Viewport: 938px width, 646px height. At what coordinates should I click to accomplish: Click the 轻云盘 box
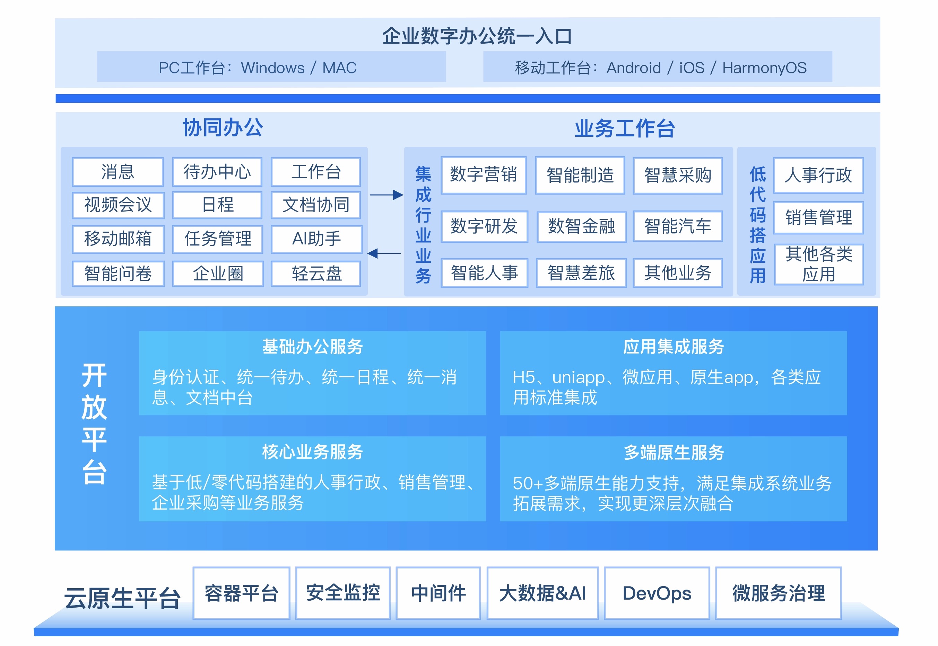(316, 273)
